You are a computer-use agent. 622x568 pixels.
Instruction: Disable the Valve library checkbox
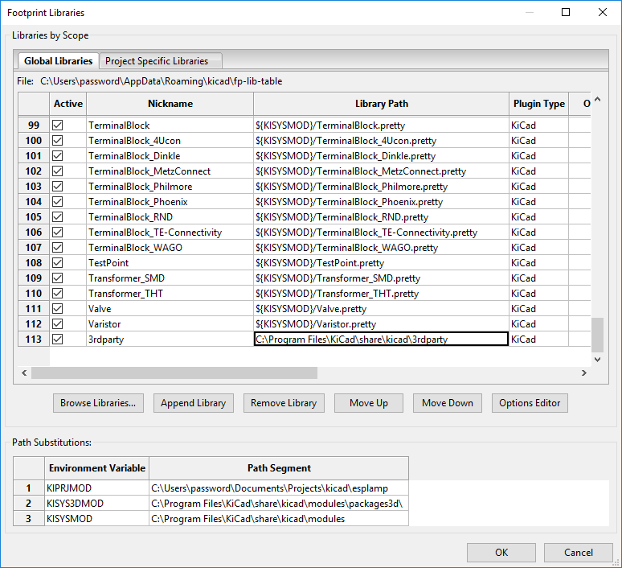click(x=58, y=309)
